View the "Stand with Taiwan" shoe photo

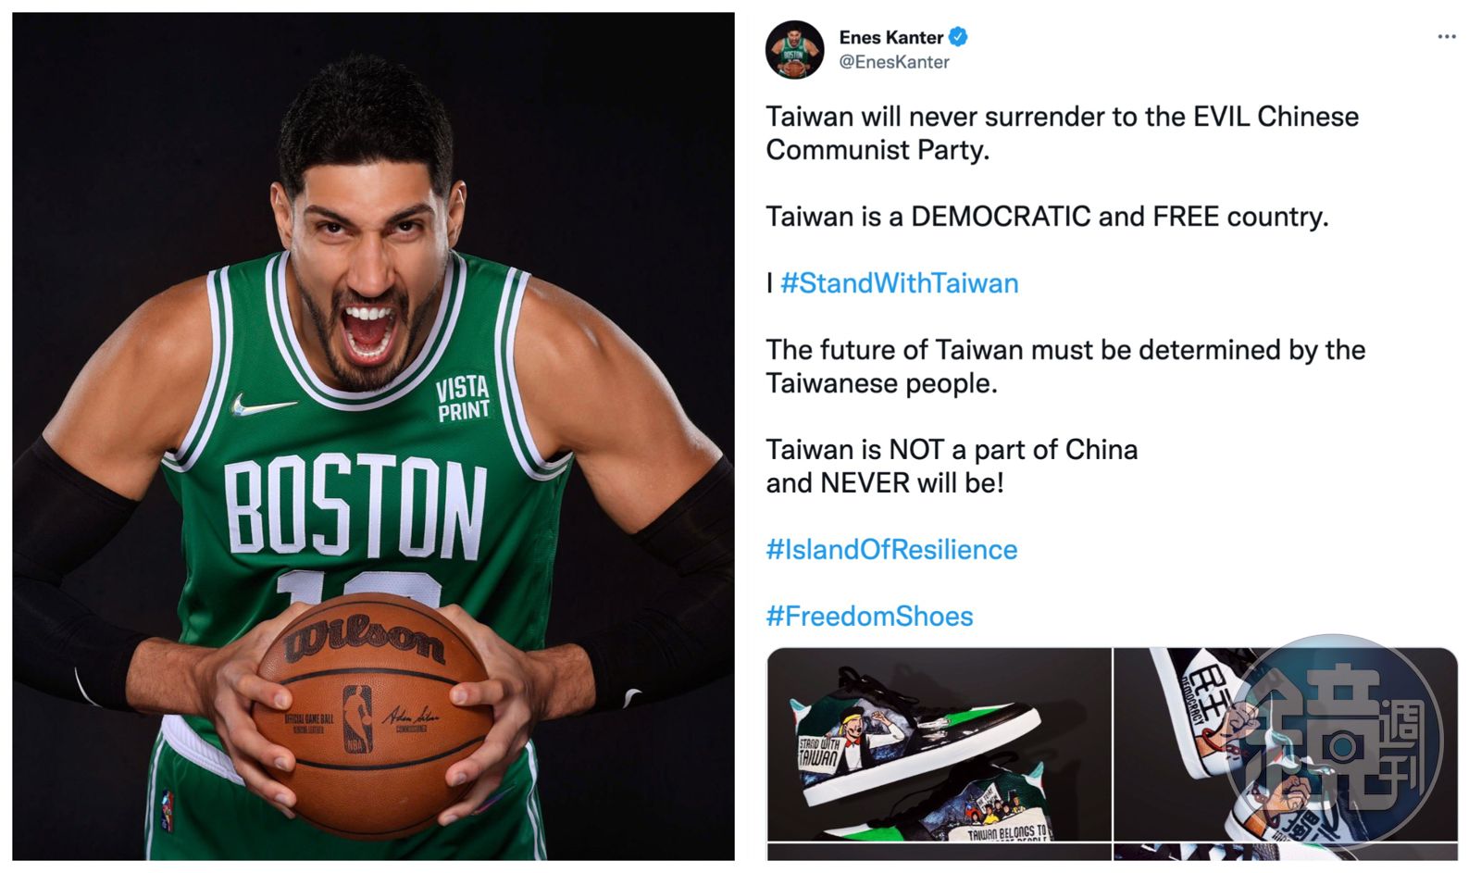(x=939, y=744)
